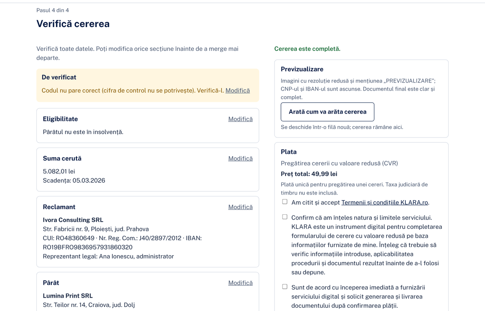485x311 pixels.
Task: Enable Sunt de acord cu începerea checkbox
Action: pyautogui.click(x=285, y=287)
